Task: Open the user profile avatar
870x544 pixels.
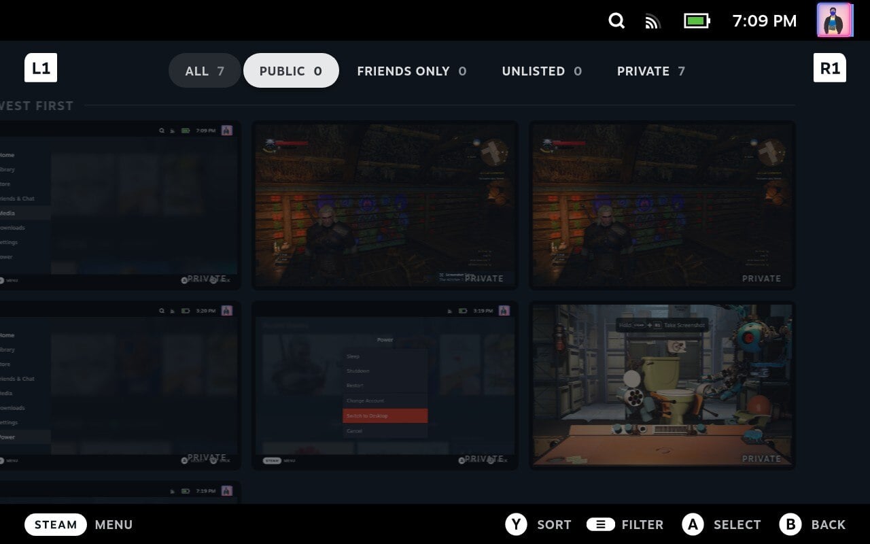Action: (834, 20)
